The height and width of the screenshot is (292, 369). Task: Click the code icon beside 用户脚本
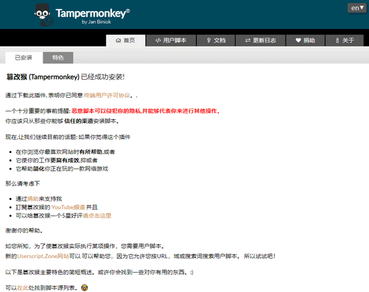tap(158, 41)
